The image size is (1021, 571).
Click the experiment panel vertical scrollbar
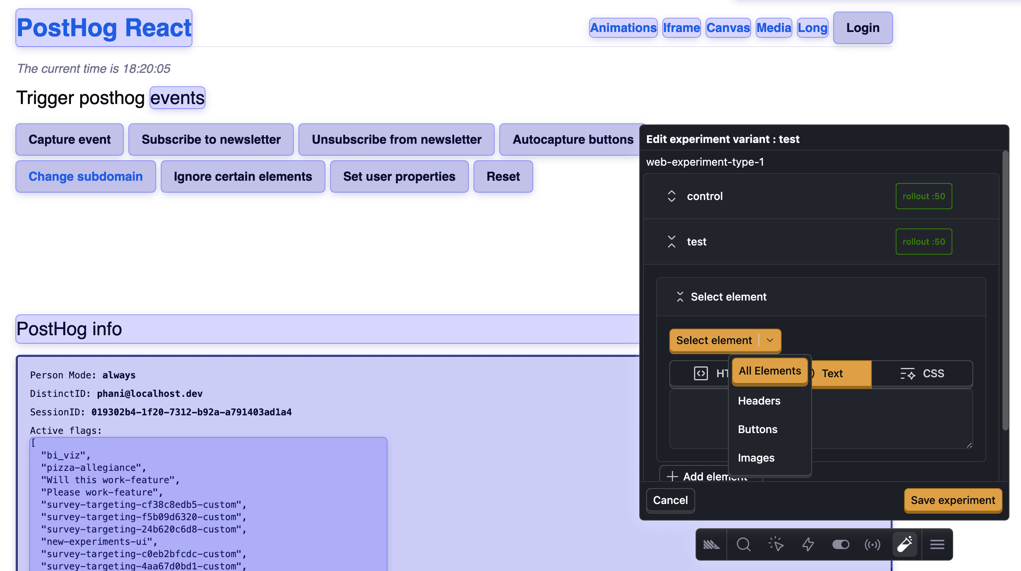[x=1005, y=291]
